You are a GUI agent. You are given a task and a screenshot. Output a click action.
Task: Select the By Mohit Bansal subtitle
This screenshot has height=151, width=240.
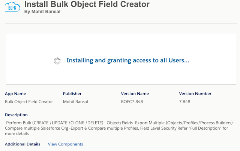(42, 12)
